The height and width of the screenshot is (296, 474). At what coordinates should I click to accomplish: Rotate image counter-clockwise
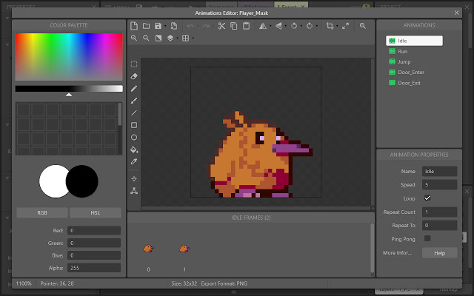coord(294,26)
